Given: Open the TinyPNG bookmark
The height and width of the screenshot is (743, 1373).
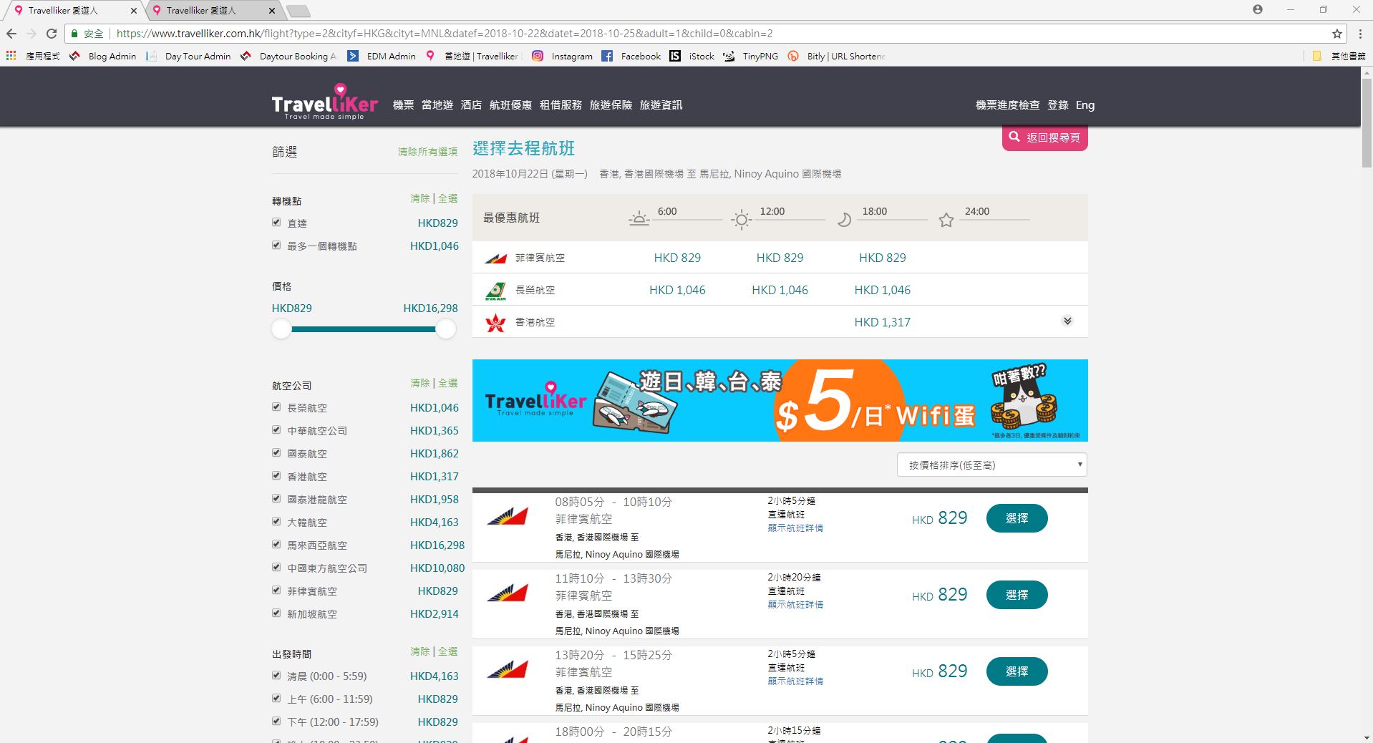Looking at the screenshot, I should pyautogui.click(x=750, y=56).
